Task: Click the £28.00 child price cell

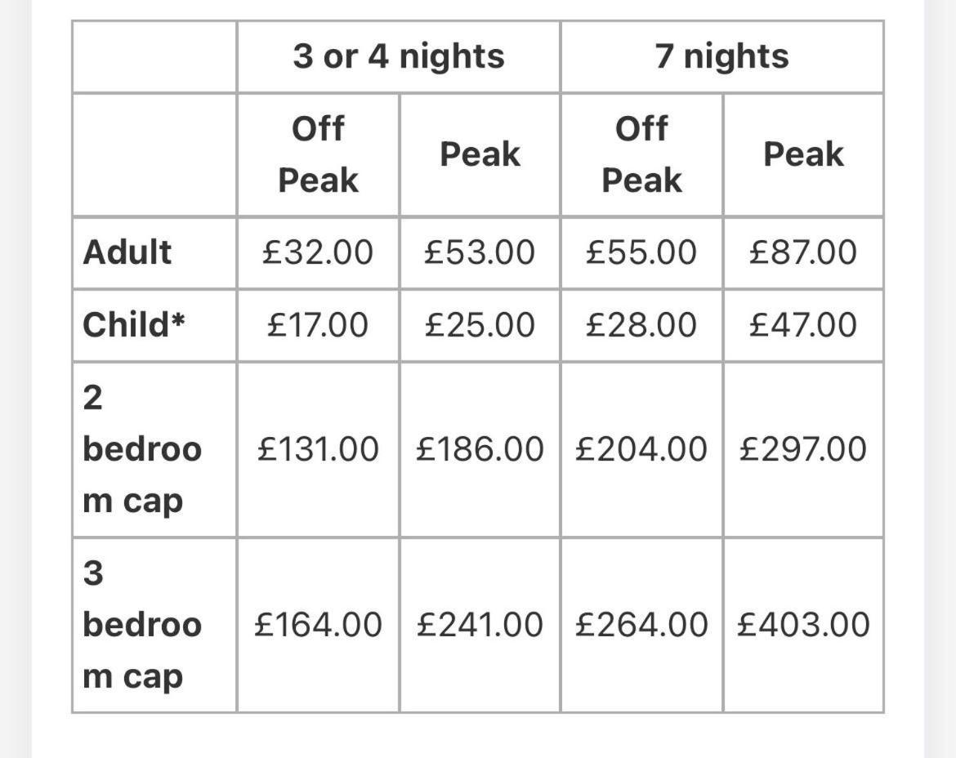Action: click(x=641, y=325)
